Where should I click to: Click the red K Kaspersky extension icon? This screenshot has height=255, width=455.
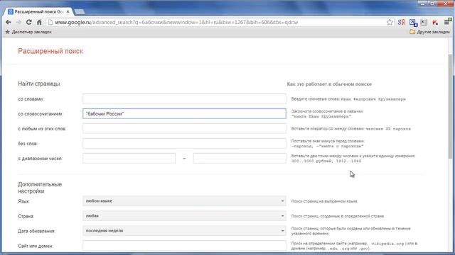pyautogui.click(x=434, y=22)
